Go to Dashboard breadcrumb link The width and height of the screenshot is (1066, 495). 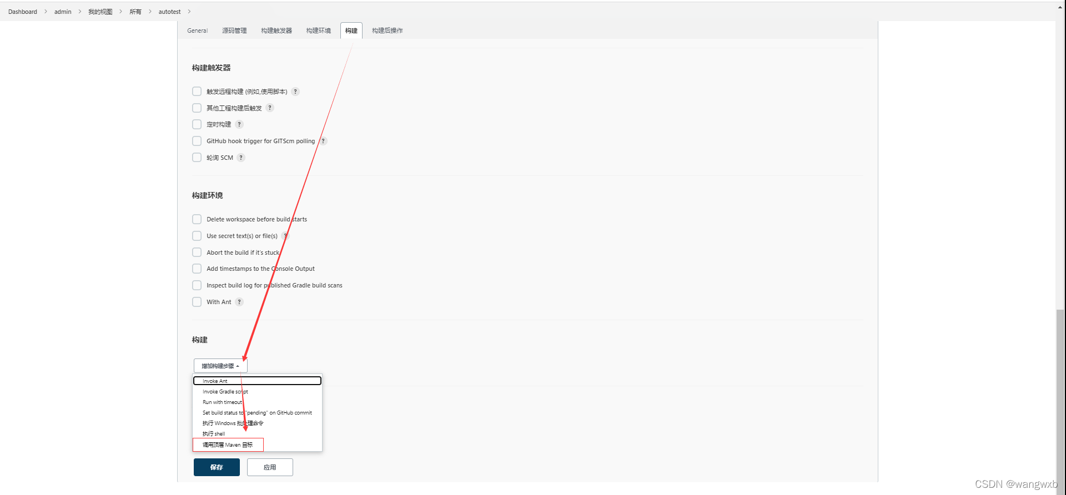[23, 12]
